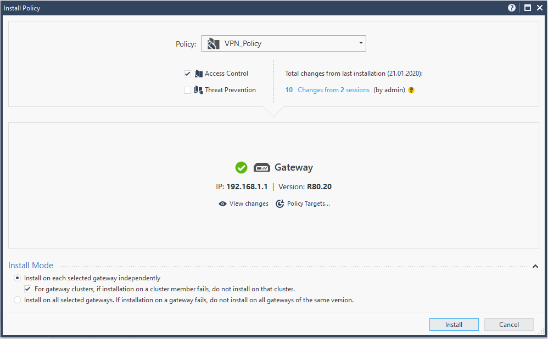Open the Policy dropdown arrow
548x339 pixels.
click(x=361, y=43)
